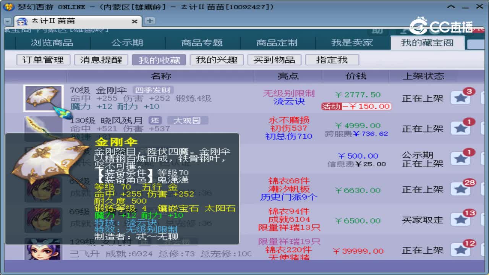
Task: Toggle favorite star for 金刚伞 listing
Action: click(460, 98)
